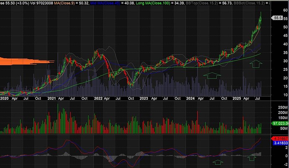This screenshot has width=289, height=168.
Task: Click the 30 price axis label
Action: coord(286,61)
